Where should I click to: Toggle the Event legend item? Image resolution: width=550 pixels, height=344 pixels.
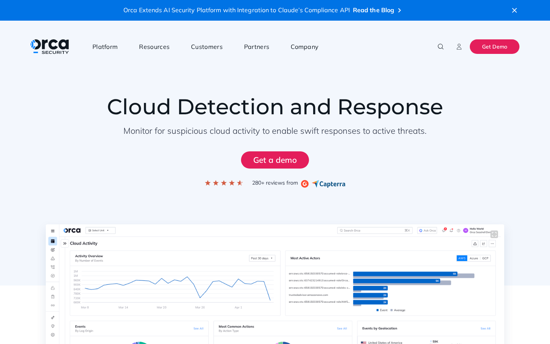pyautogui.click(x=382, y=310)
